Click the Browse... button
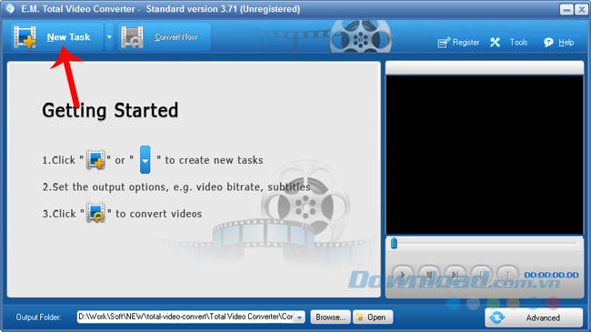 coord(331,317)
